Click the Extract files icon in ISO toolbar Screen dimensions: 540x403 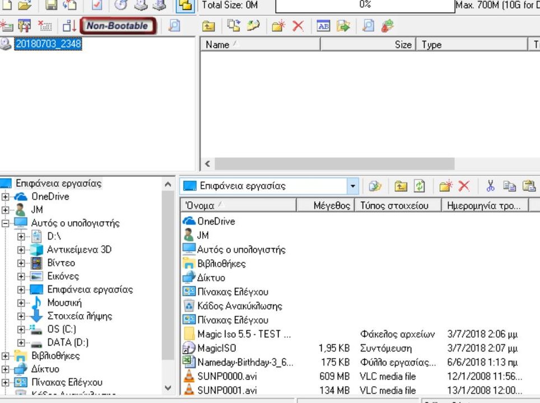point(343,26)
